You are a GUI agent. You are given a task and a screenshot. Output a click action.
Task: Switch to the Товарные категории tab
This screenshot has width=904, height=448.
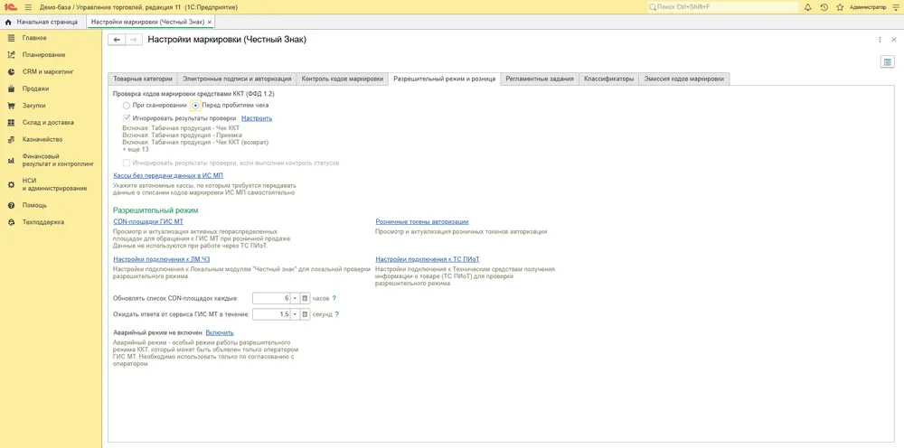(x=143, y=79)
